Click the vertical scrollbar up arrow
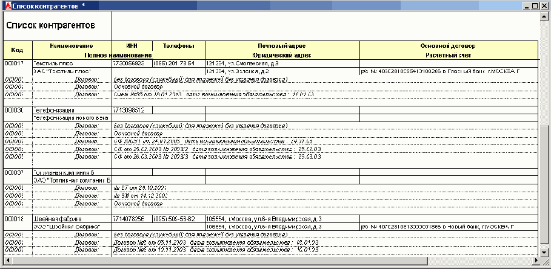 pyautogui.click(x=544, y=16)
